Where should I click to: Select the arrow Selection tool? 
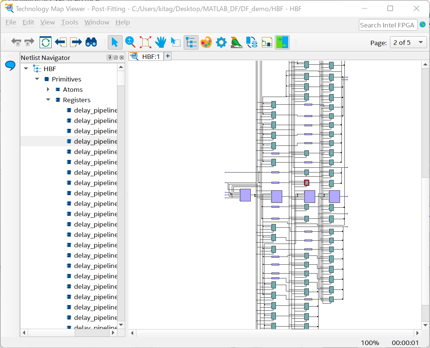pyautogui.click(x=115, y=42)
